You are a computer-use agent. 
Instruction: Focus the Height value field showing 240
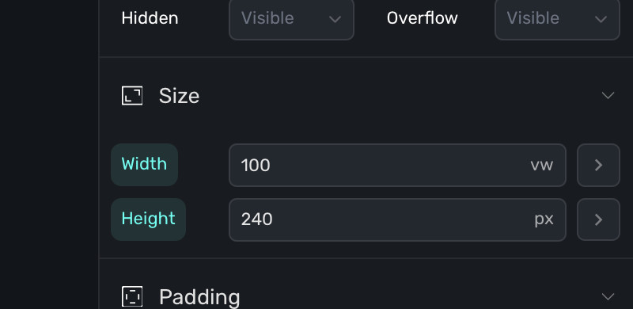pos(397,219)
